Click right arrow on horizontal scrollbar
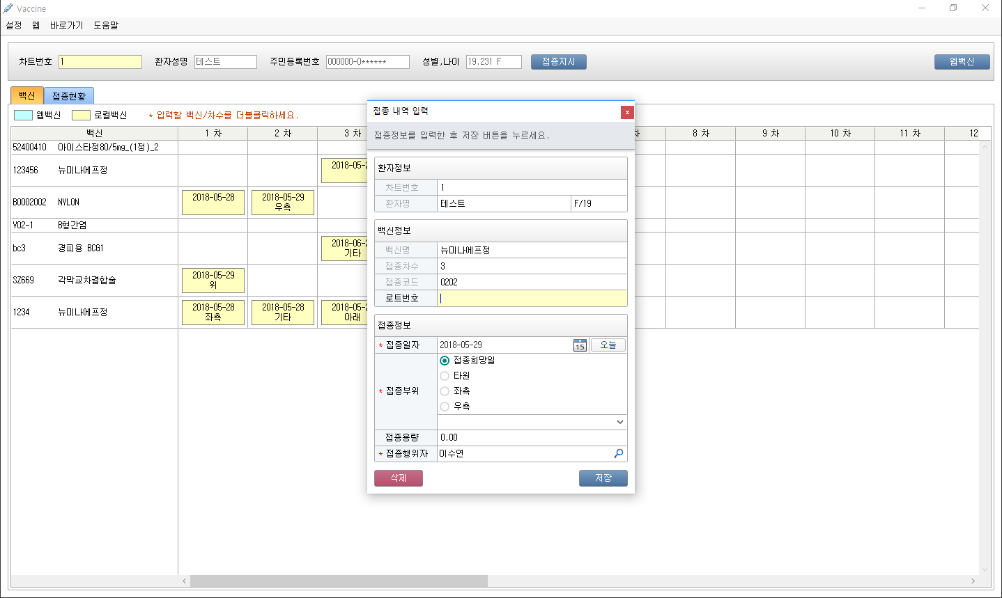 pos(973,581)
